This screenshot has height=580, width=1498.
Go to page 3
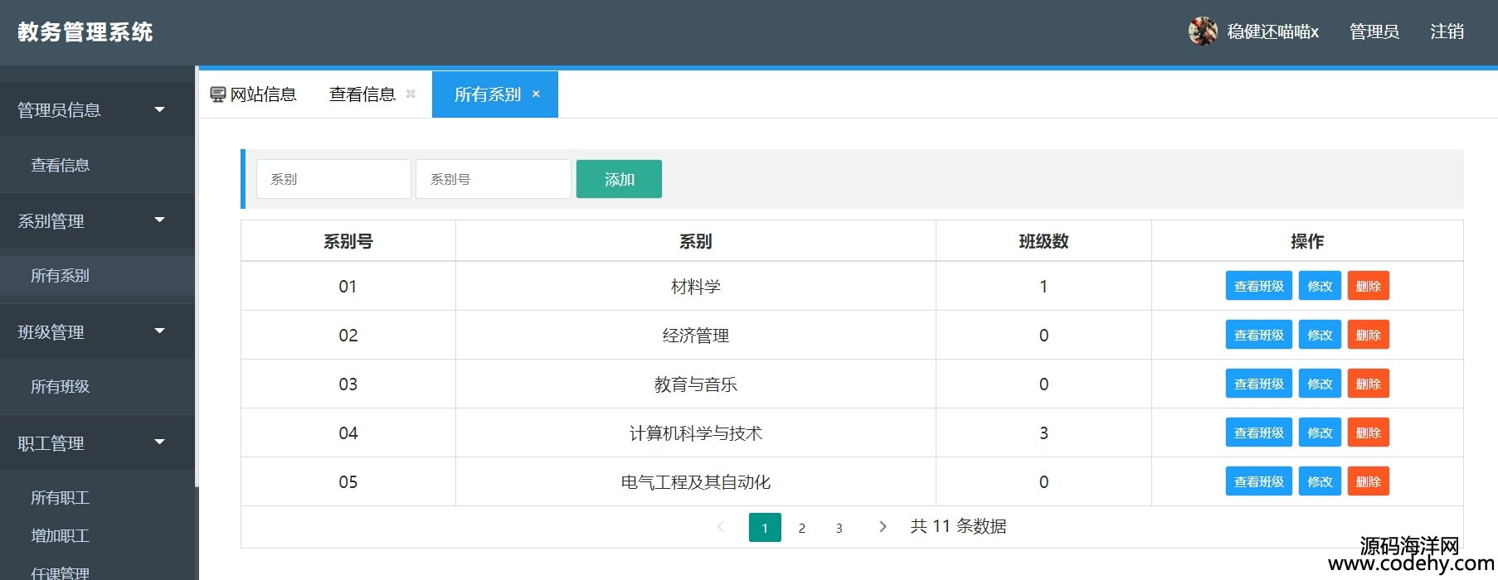pyautogui.click(x=839, y=527)
